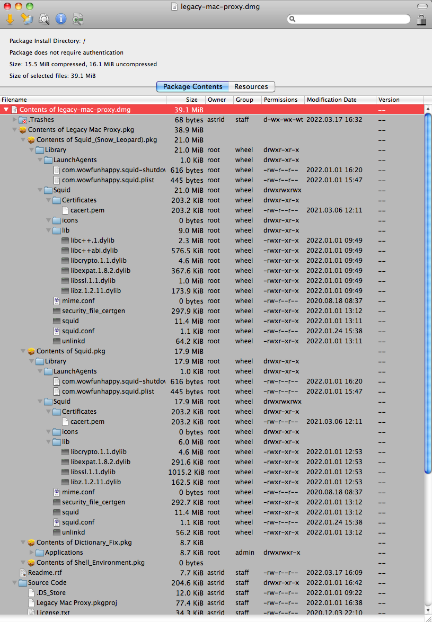Click the magnifier-over-document toolbar icon

click(44, 19)
